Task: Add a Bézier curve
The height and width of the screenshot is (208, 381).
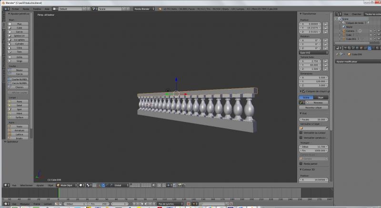Action: click(x=19, y=70)
